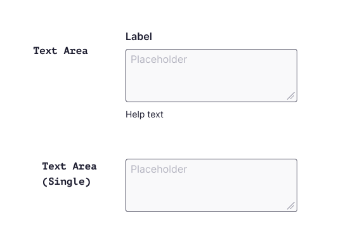
Task: Click the 'Text Area (Single)' heading
Action: 69,174
